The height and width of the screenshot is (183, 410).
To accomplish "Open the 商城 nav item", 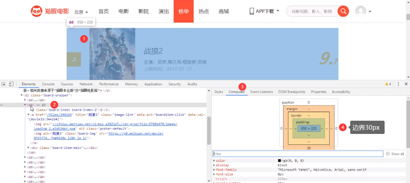I will click(x=224, y=11).
